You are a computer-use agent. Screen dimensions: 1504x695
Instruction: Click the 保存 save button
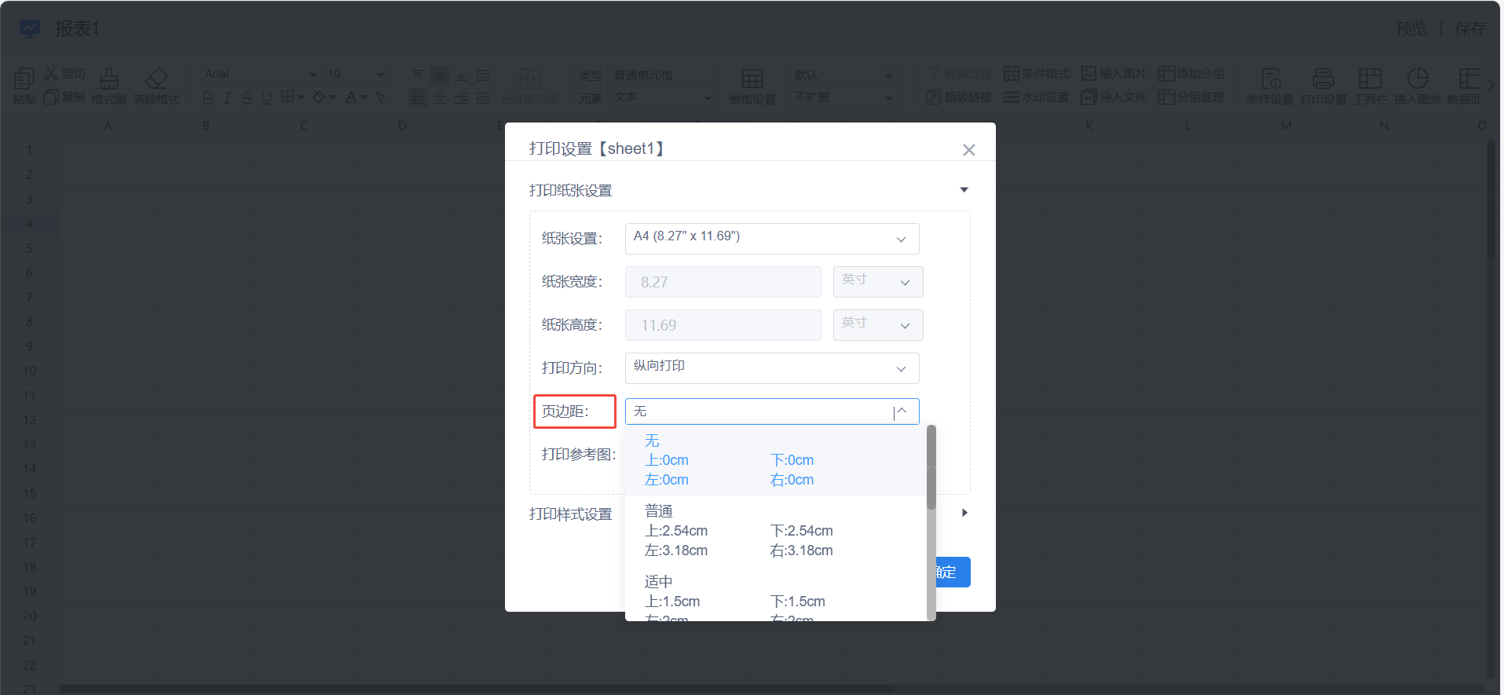1469,29
